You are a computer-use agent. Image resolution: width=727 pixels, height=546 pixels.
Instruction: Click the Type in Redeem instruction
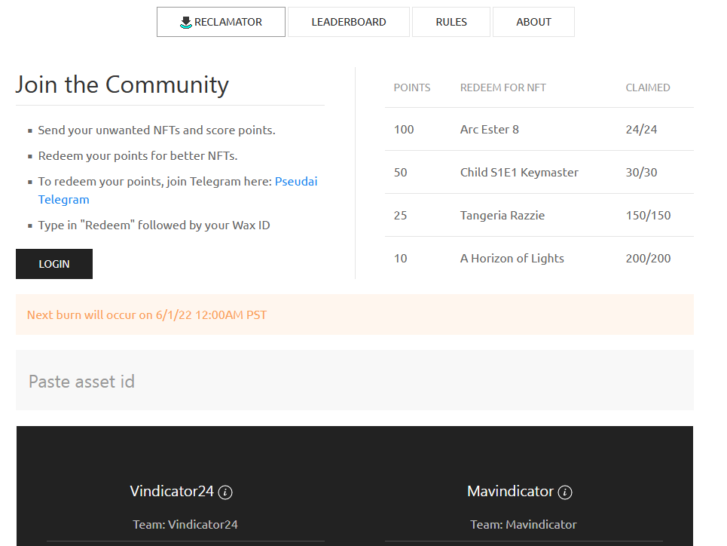[x=154, y=225]
